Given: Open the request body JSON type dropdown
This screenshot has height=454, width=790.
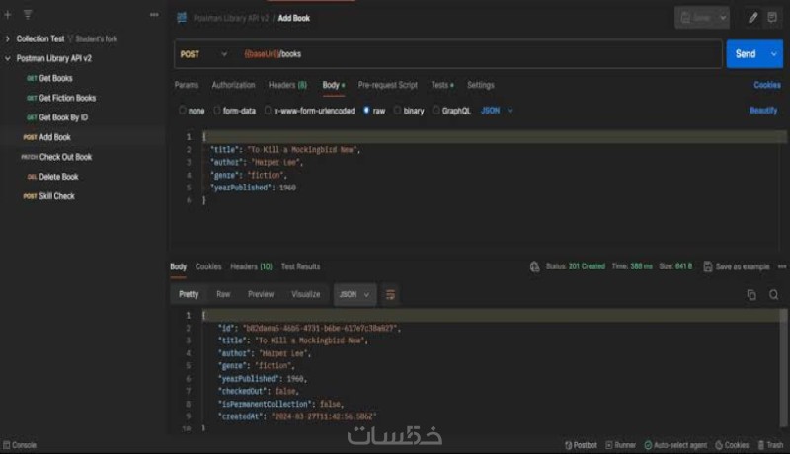Looking at the screenshot, I should (497, 111).
